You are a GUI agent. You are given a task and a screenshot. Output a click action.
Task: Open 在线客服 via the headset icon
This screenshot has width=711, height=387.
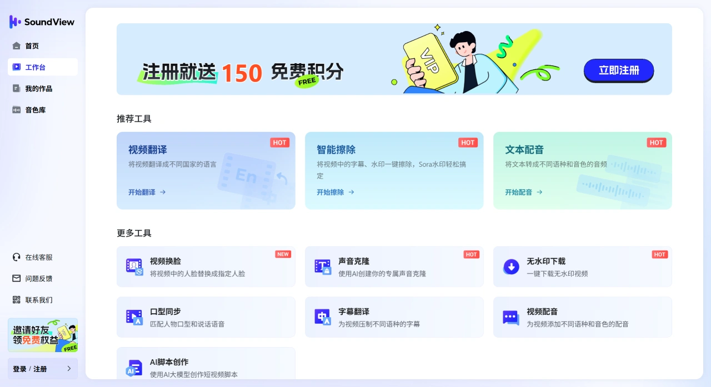[x=17, y=257]
